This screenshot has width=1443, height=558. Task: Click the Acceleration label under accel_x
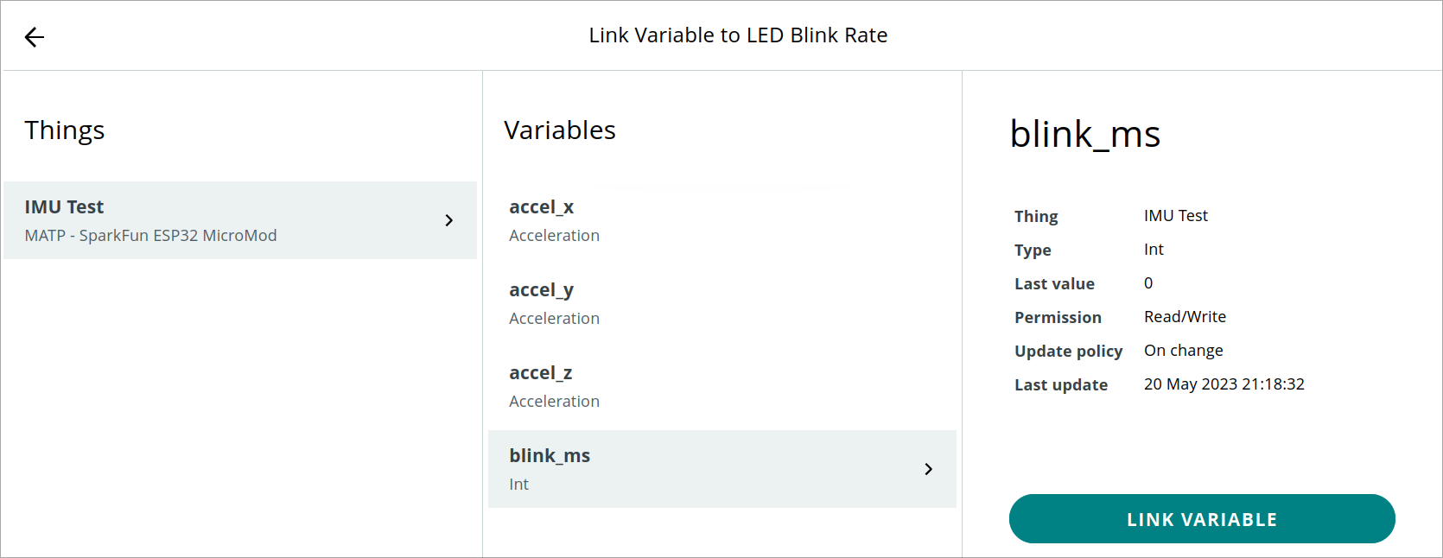click(x=554, y=235)
